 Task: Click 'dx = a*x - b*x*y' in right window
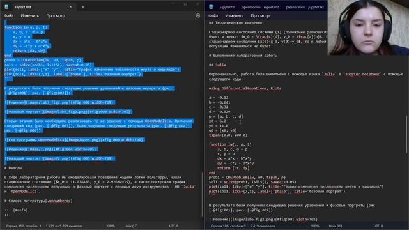tap(235, 158)
